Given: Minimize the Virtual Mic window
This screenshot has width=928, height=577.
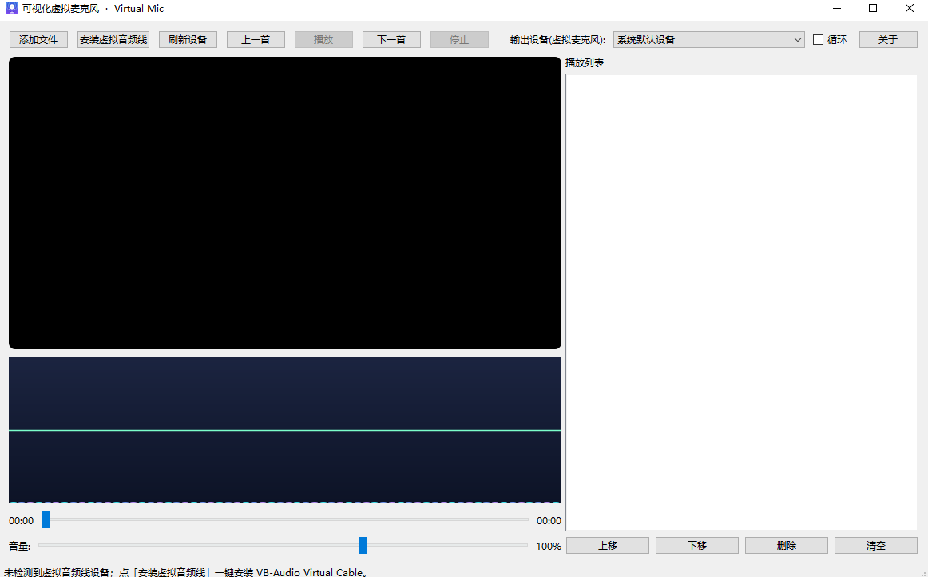Looking at the screenshot, I should [837, 8].
